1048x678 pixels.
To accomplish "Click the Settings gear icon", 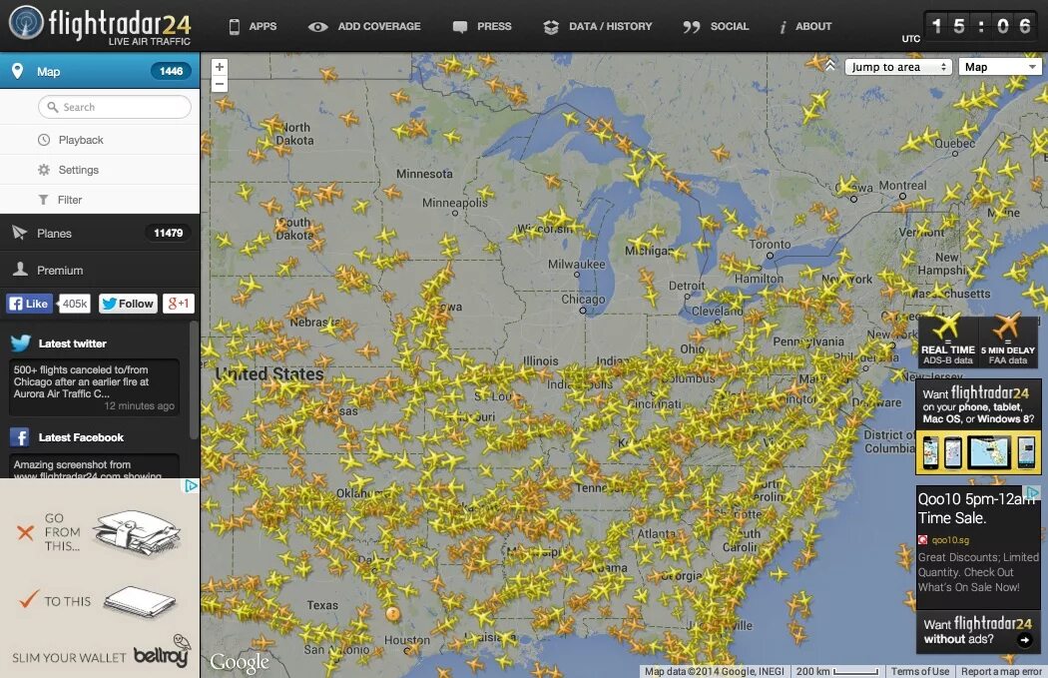I will coord(44,170).
